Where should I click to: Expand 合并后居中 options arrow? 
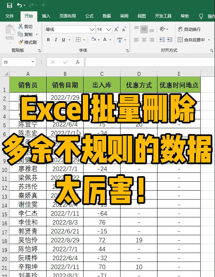click(x=209, y=40)
